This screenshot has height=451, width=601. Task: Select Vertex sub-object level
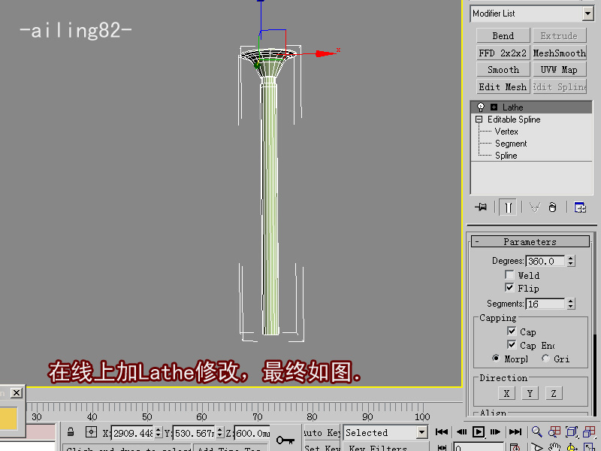click(506, 132)
